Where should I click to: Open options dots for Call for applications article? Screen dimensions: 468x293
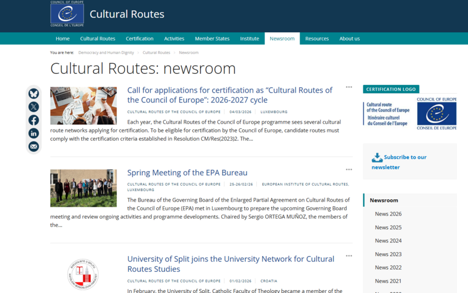point(349,87)
